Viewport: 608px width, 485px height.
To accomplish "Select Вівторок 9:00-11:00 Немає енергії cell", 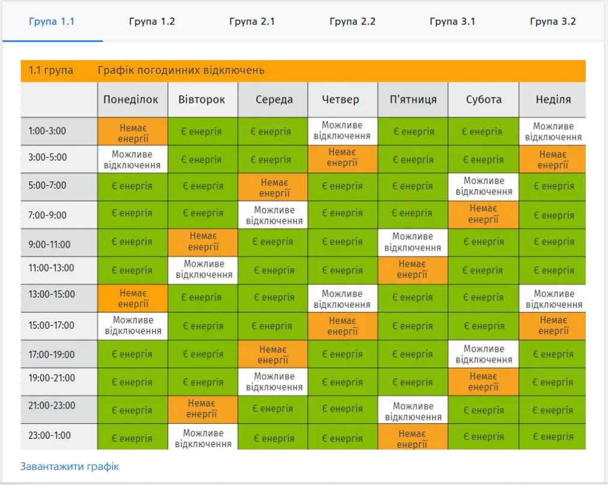I will click(203, 242).
